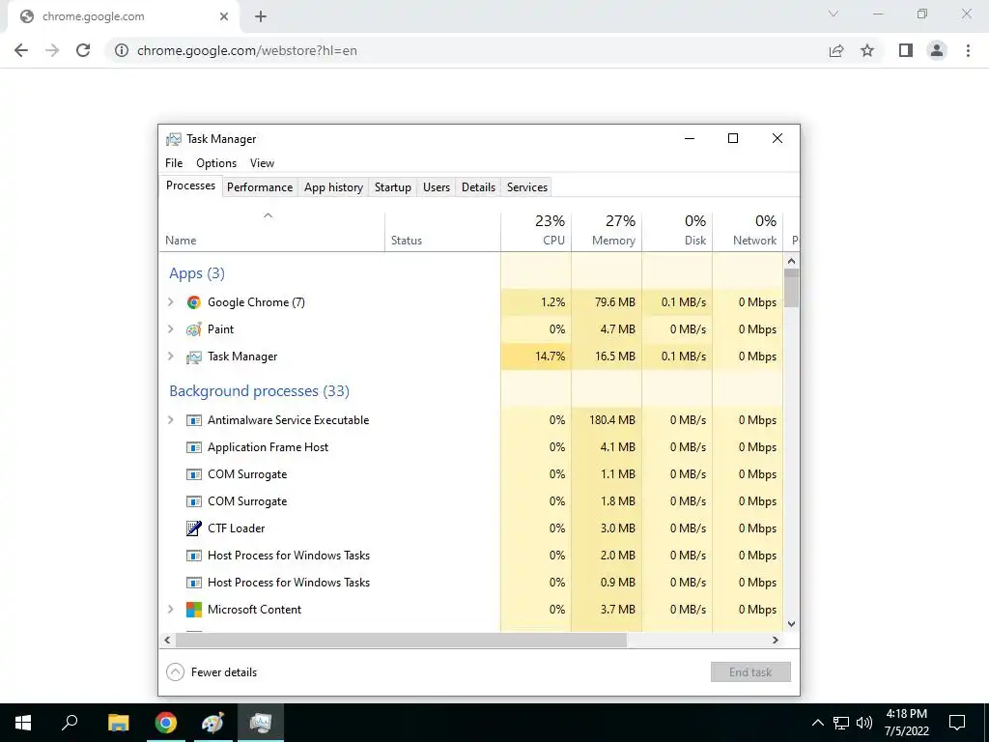Click the Antimalware Service Executable icon

tap(193, 420)
